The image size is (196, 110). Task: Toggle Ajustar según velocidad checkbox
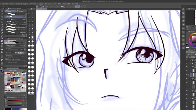click(x=7, y=59)
